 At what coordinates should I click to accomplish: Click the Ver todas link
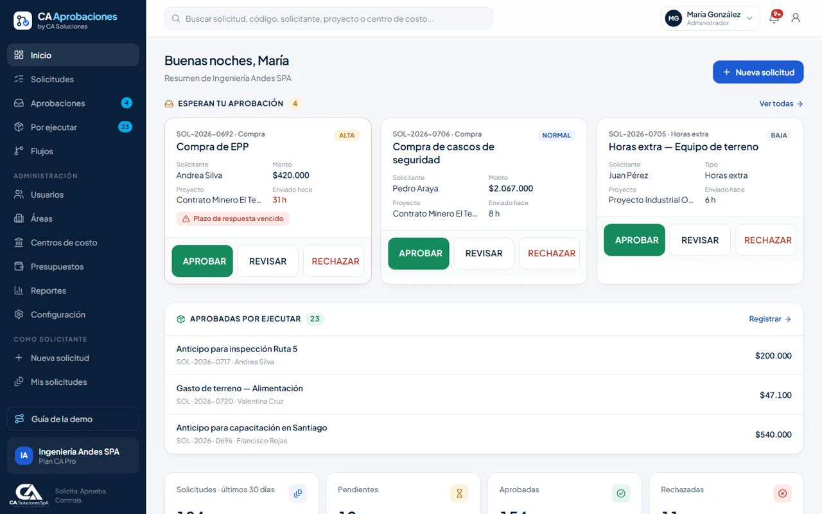click(x=781, y=103)
